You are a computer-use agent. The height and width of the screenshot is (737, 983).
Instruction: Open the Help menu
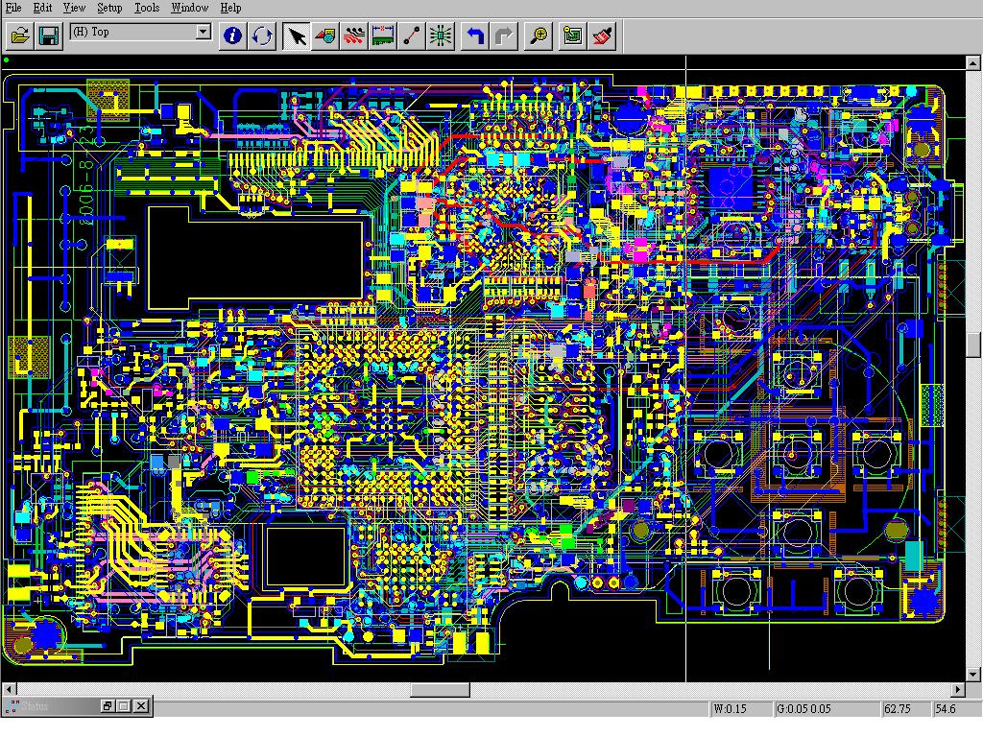click(230, 8)
